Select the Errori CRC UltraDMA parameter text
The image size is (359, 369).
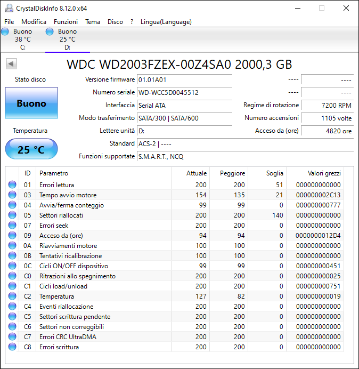(68, 337)
